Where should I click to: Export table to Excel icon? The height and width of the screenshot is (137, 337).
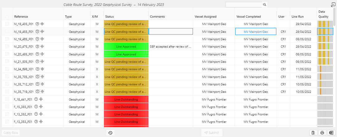pos(331,133)
